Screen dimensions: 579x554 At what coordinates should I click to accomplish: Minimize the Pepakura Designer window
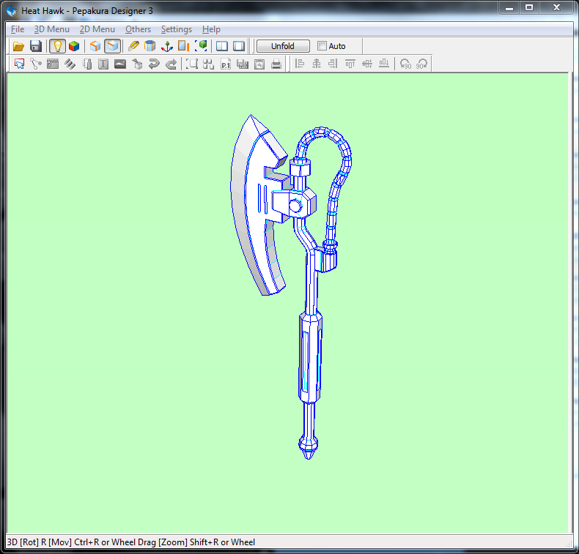click(509, 7)
